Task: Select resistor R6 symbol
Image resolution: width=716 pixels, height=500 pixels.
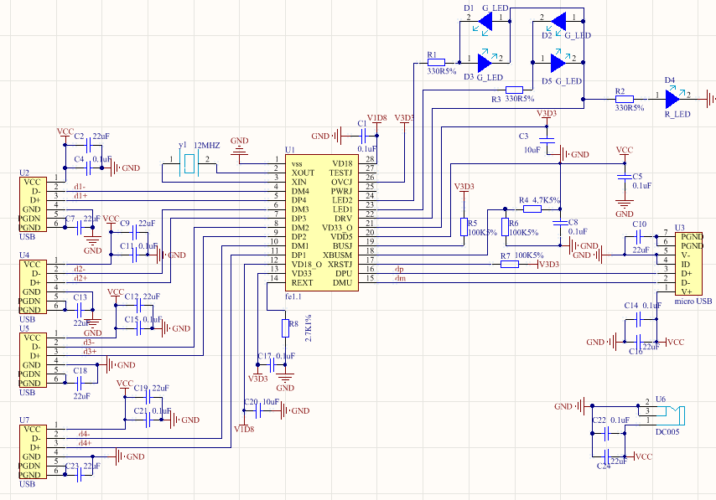Action: [505, 227]
